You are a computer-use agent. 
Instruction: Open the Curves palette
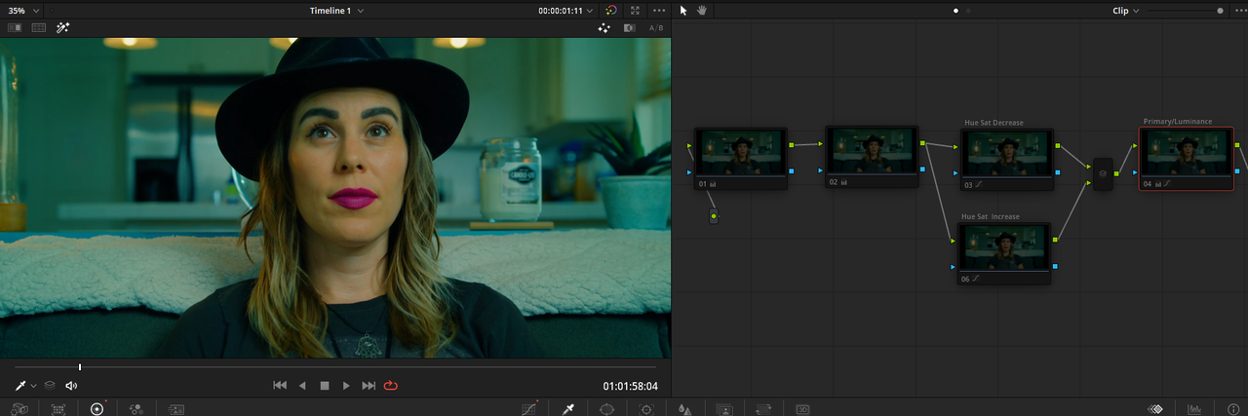pyautogui.click(x=529, y=409)
